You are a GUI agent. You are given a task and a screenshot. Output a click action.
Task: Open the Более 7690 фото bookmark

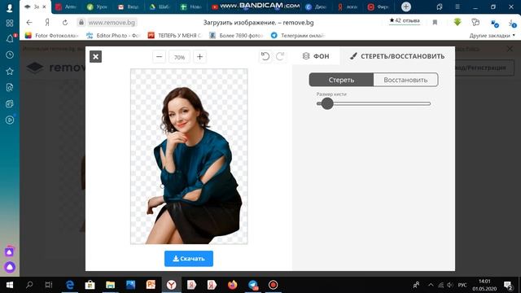(236, 35)
